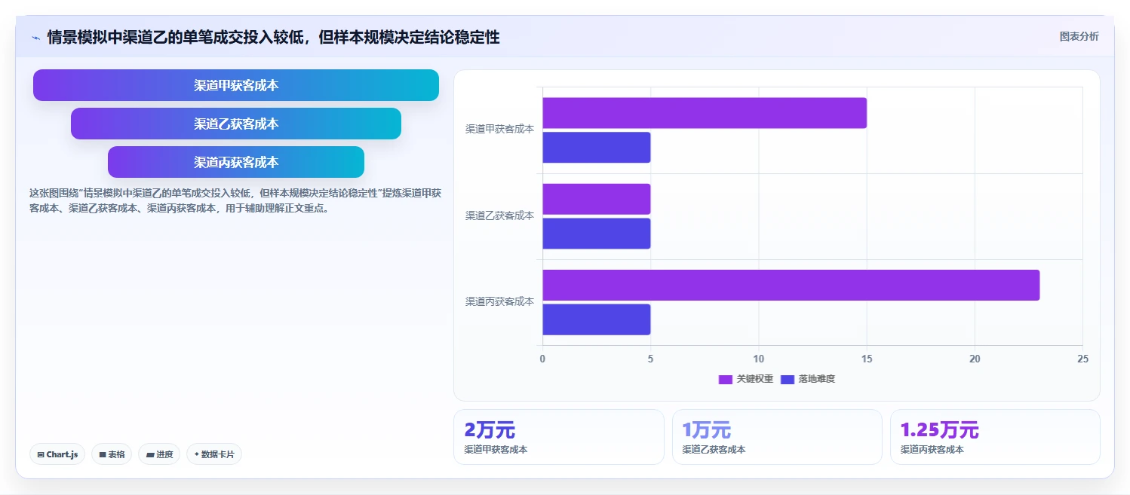Select the 渠道甲获客成本 gradient pill
The width and height of the screenshot is (1130, 495).
click(236, 85)
